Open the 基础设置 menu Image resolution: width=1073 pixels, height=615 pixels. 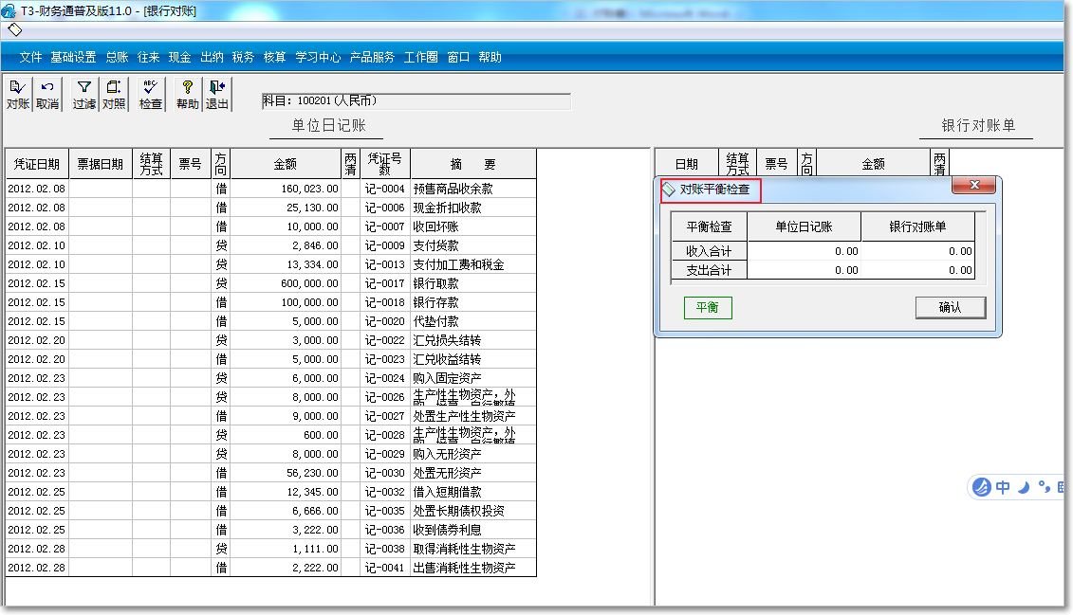point(74,57)
